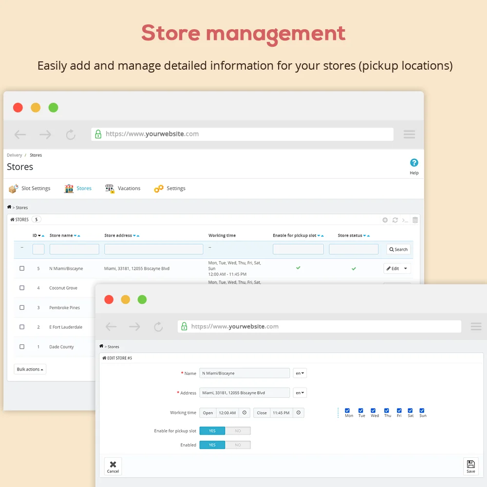The image size is (487, 487).
Task: Click the Open time 12:00 AM field
Action: [227, 413]
